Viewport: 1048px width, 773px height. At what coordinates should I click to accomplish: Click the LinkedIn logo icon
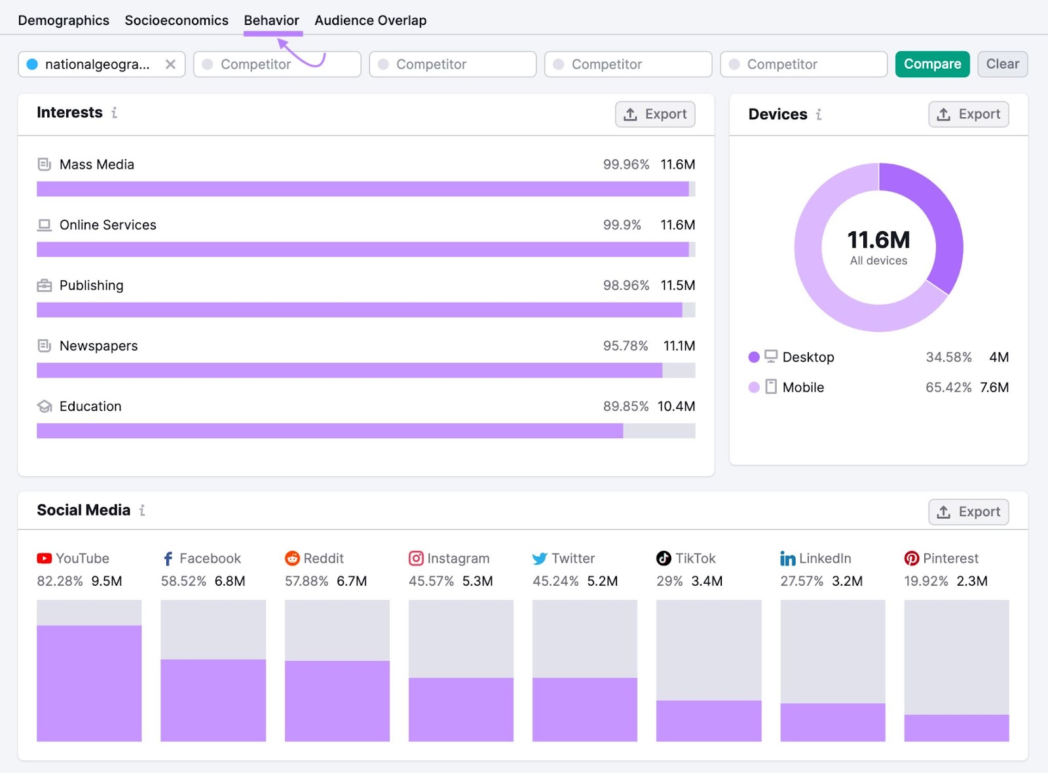click(787, 558)
